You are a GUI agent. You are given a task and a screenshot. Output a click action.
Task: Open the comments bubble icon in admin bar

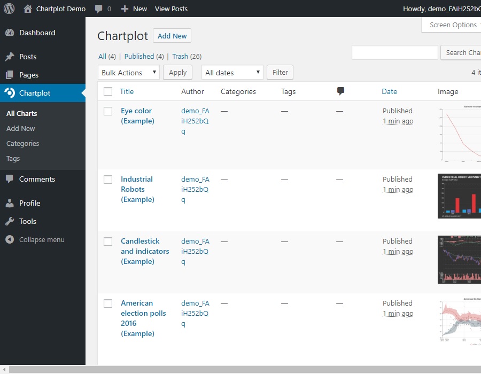pyautogui.click(x=98, y=9)
